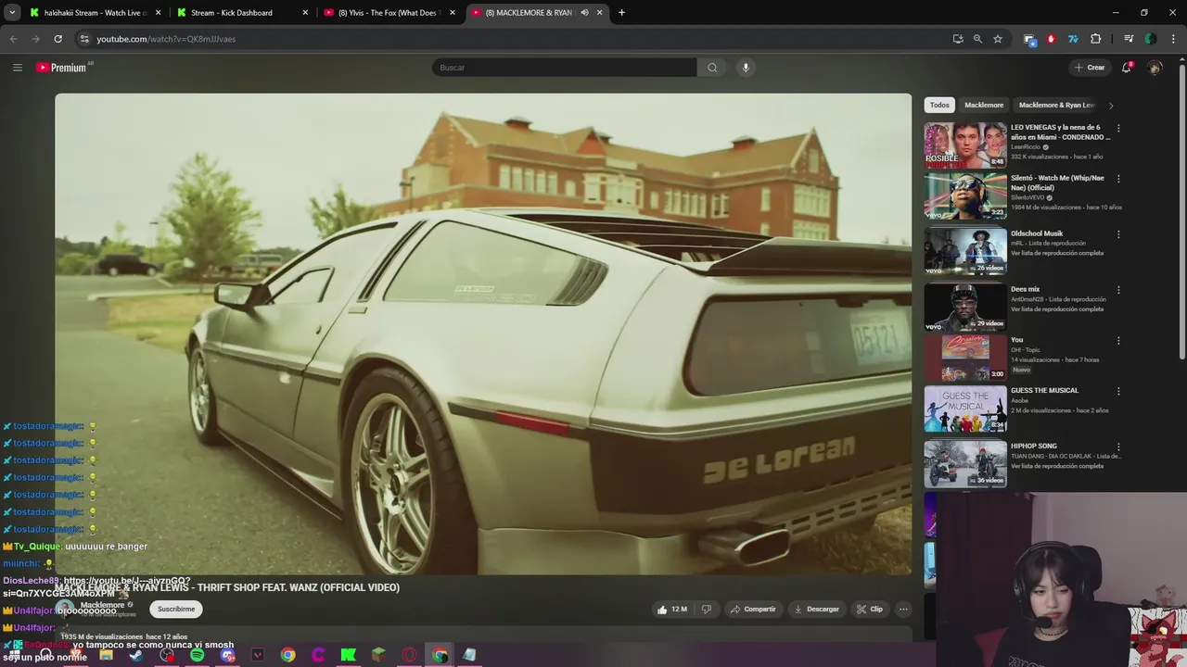Switch to Ylvis - The Fox tab
This screenshot has width=1187, height=667.
tap(389, 13)
